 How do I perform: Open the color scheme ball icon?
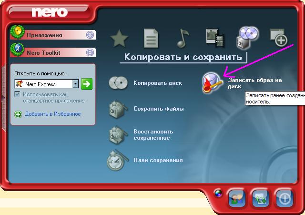[x=218, y=193]
